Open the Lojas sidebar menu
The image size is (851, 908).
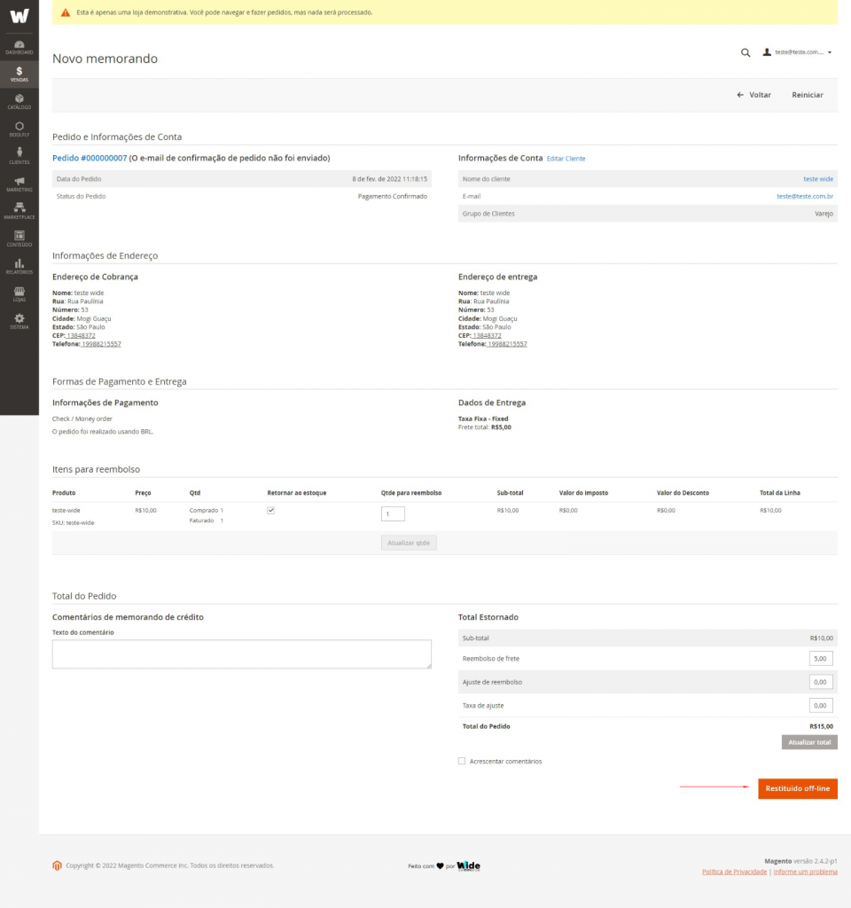(20, 294)
